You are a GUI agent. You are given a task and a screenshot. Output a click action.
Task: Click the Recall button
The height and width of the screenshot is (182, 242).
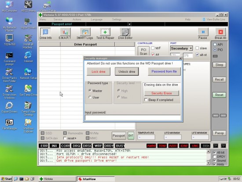pyautogui.click(x=219, y=79)
